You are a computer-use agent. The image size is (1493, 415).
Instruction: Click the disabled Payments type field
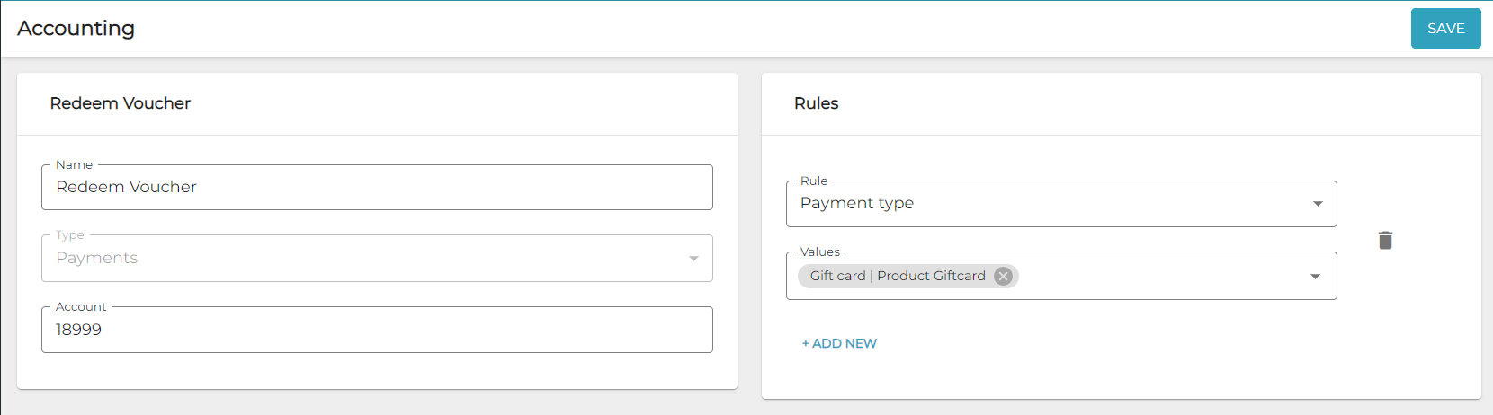[x=360, y=259]
